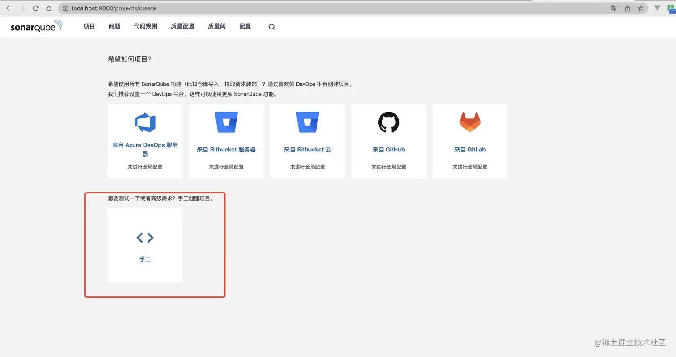The width and height of the screenshot is (676, 357).
Task: Navigate to 代码规则 in the top menu
Action: tap(145, 26)
